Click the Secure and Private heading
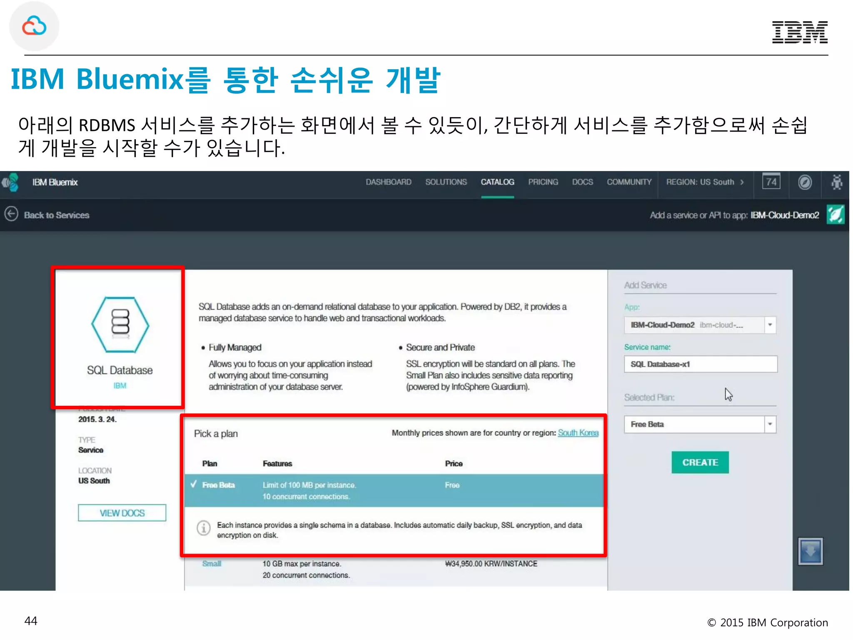Image resolution: width=853 pixels, height=640 pixels. (x=440, y=347)
